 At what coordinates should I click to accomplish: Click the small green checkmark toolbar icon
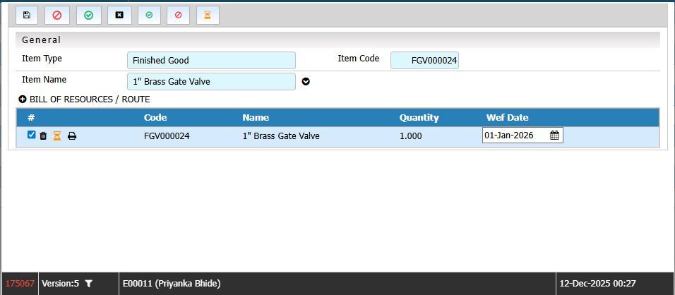(149, 15)
